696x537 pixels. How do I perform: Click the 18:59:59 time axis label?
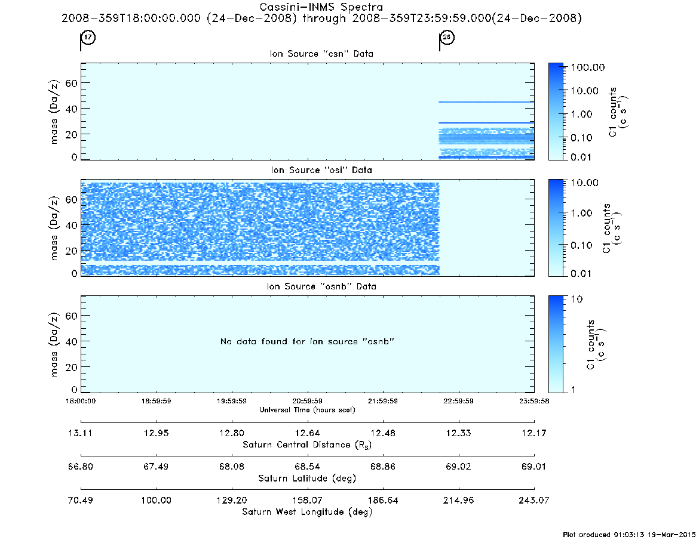[157, 402]
